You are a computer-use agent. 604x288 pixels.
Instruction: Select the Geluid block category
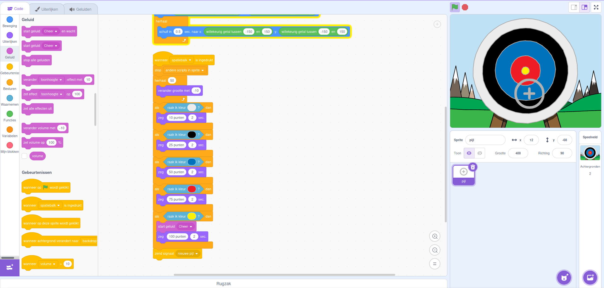tap(10, 54)
